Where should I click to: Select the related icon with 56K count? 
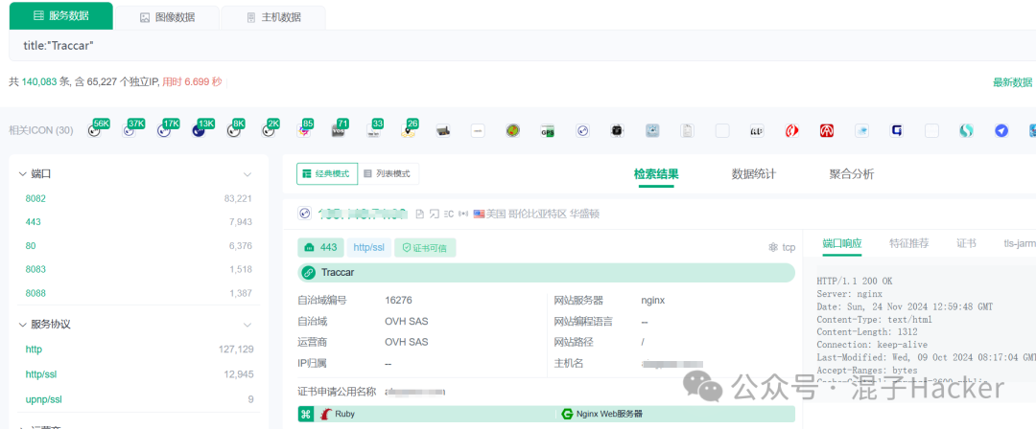[x=94, y=130]
